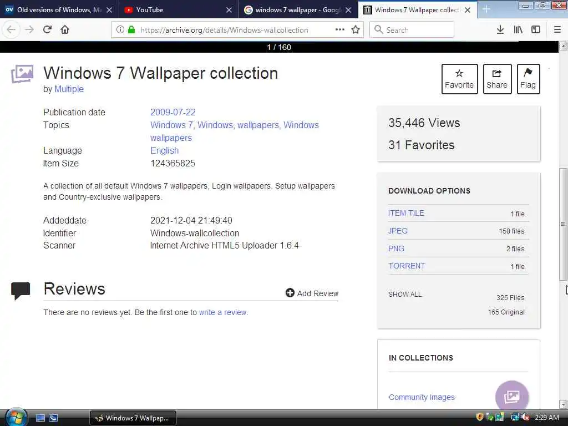Click the network tray icon
This screenshot has height=426, width=568.
(515, 417)
